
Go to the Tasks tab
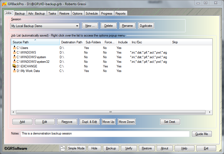[52, 14]
